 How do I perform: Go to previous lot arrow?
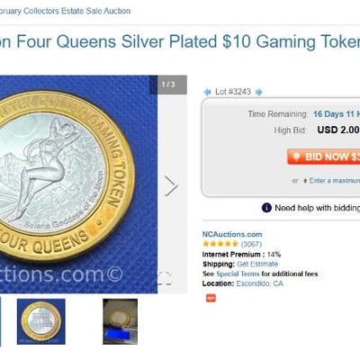click(207, 92)
